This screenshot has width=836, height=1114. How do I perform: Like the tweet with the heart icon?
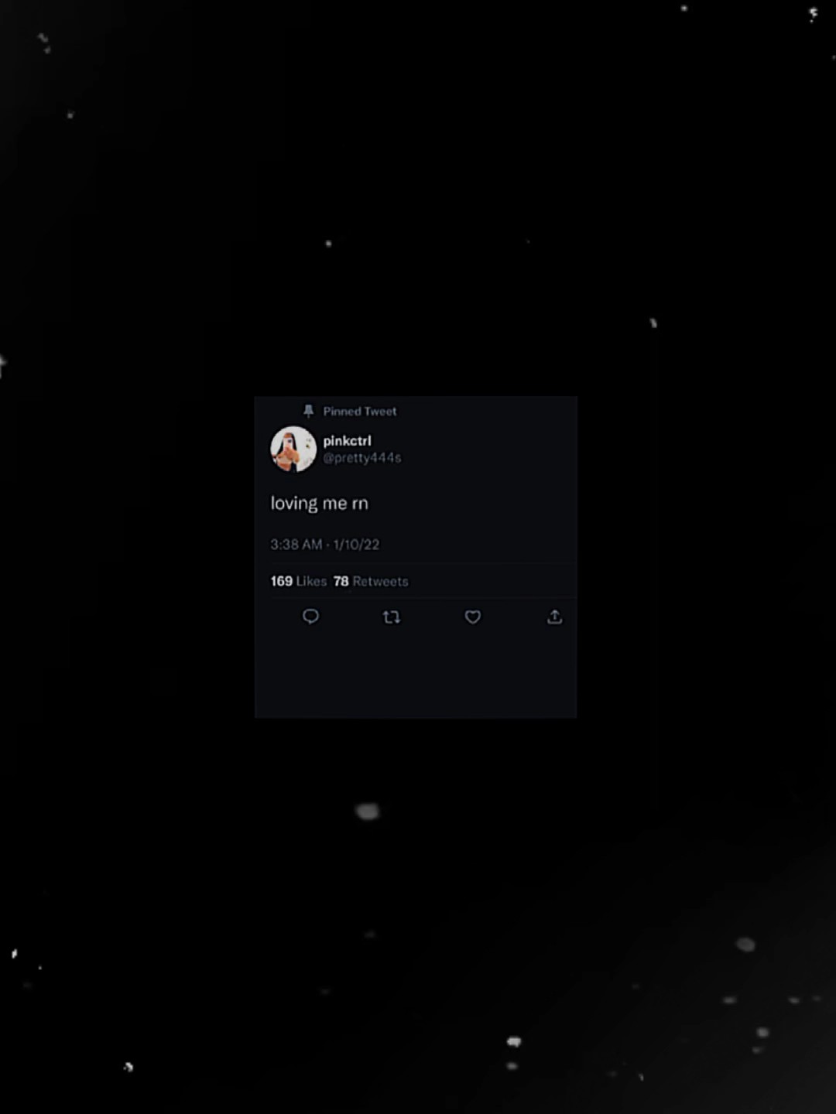click(x=473, y=617)
